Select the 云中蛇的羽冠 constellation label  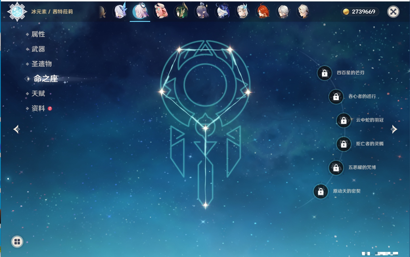370,120
